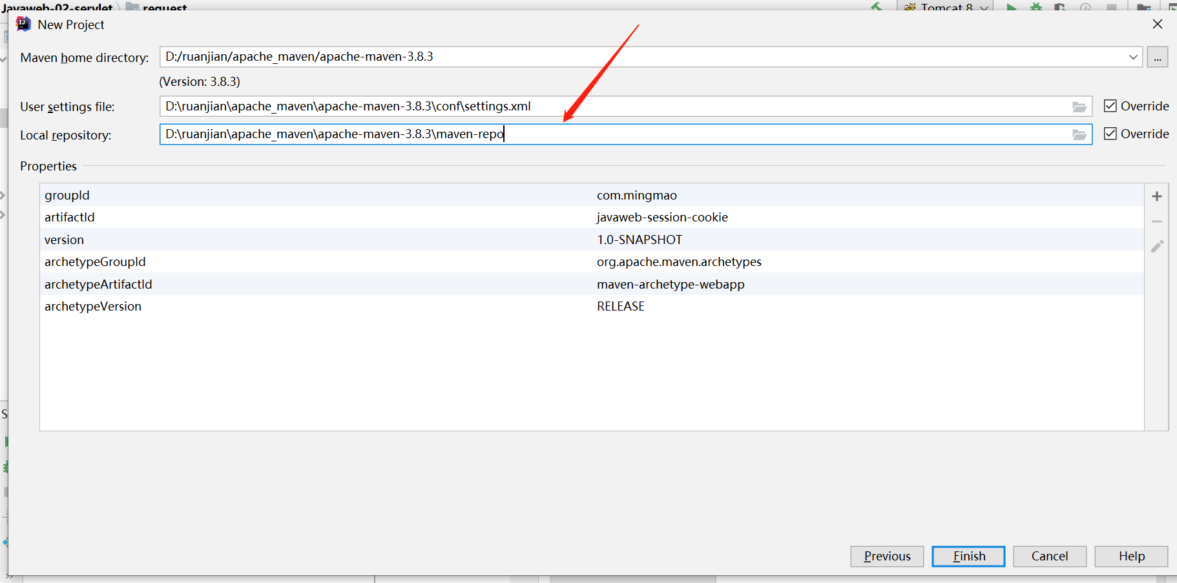Select the archetypeGroupId property name
1177x583 pixels.
click(95, 261)
